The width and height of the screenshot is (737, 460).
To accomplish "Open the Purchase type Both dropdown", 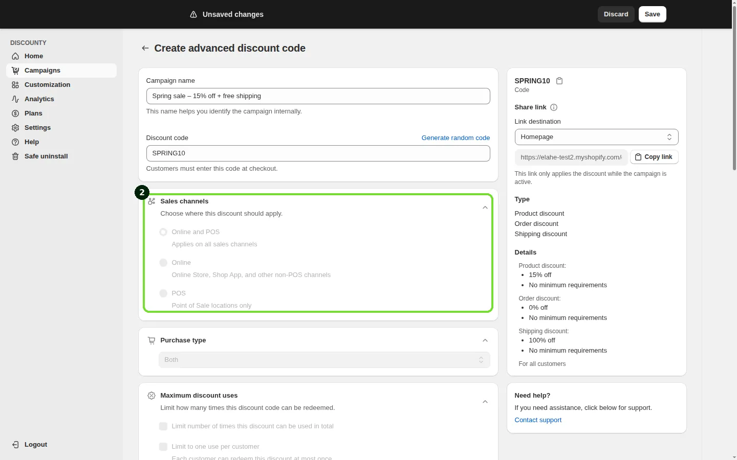I will tap(324, 360).
